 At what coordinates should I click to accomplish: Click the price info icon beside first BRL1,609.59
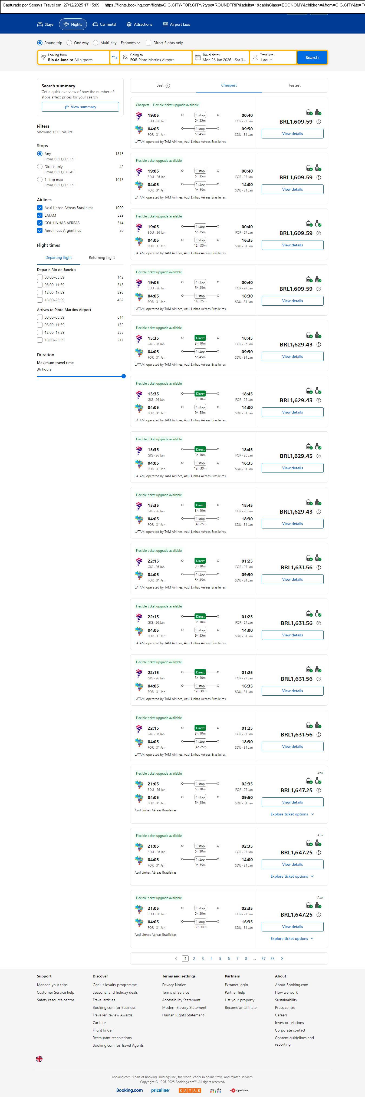tap(318, 122)
